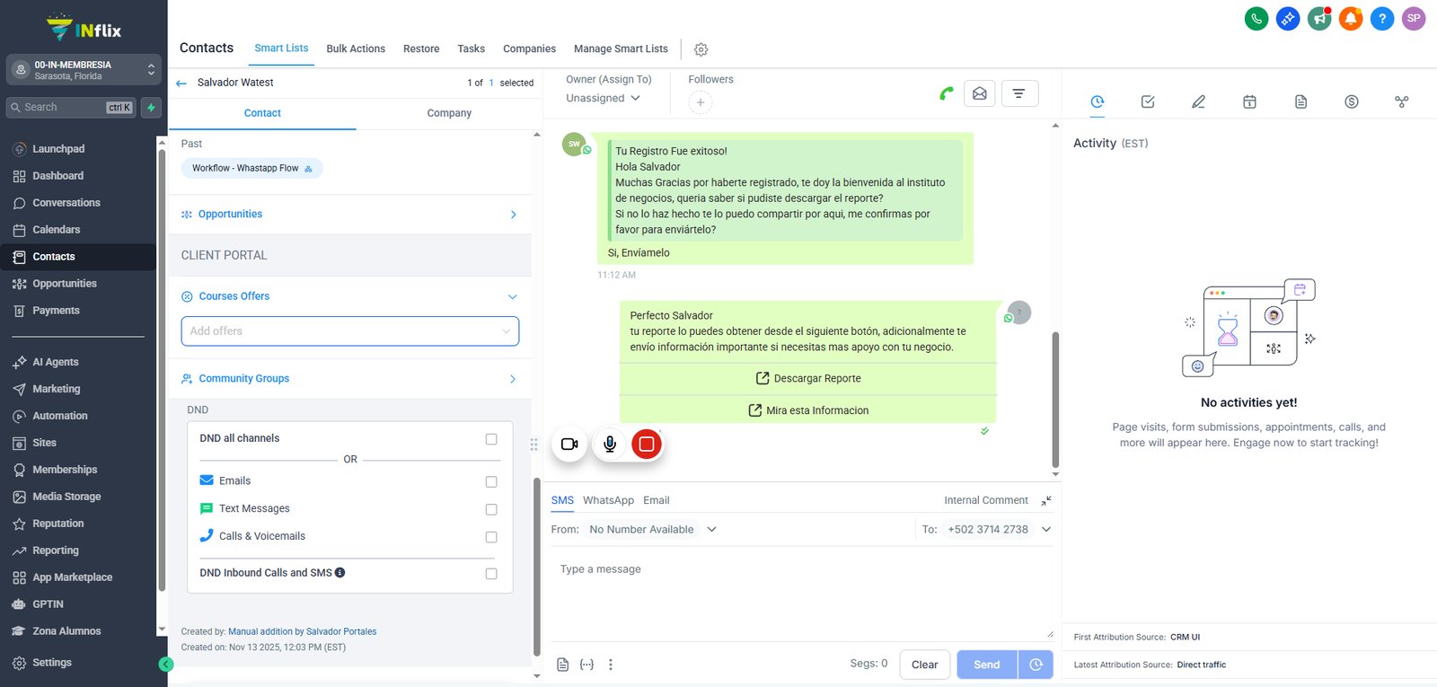
Task: Check the Emails DND checkbox
Action: click(x=491, y=481)
